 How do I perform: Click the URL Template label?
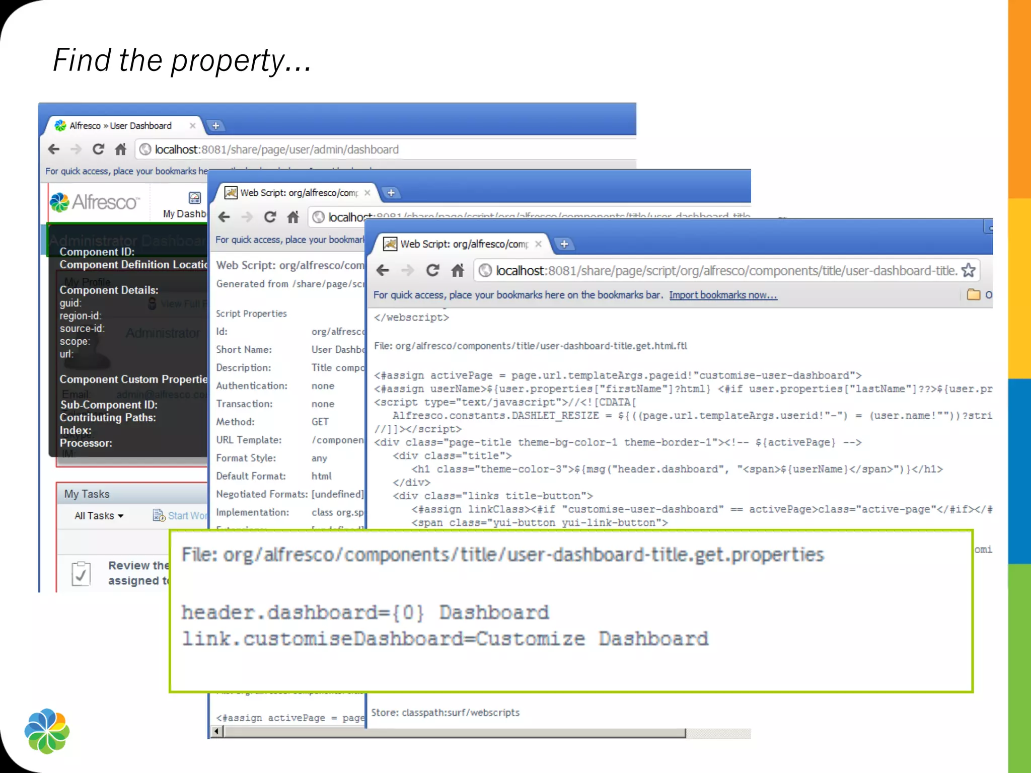249,440
